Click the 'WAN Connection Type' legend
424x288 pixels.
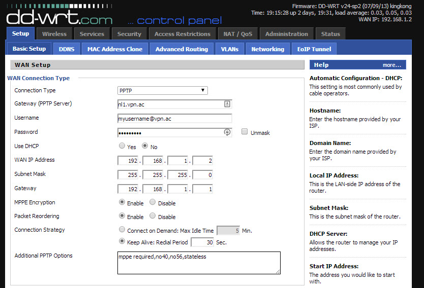tap(39, 78)
